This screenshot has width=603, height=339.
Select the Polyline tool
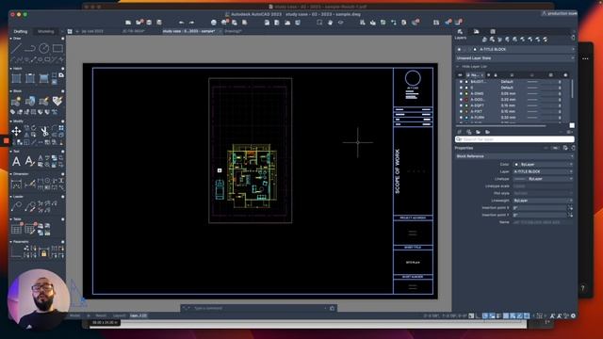(x=30, y=48)
